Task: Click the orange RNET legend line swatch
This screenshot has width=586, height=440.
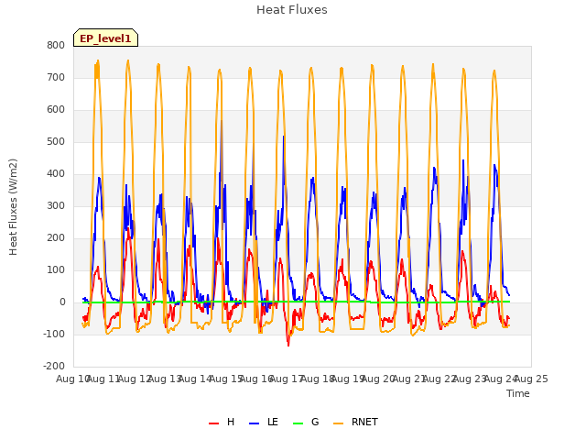Action: (x=338, y=423)
